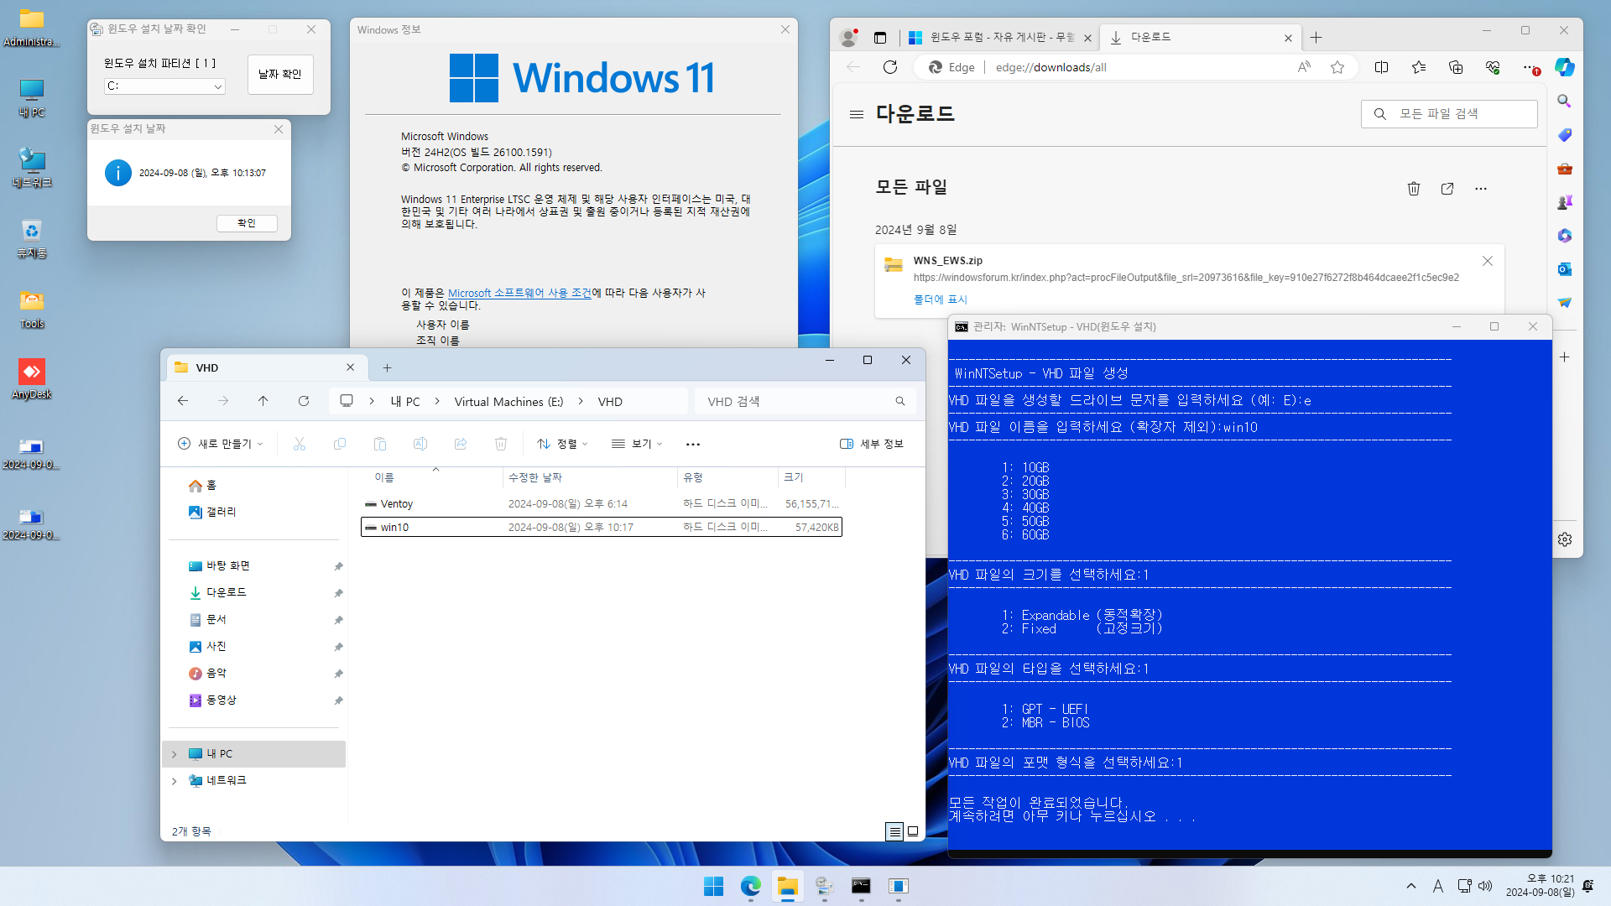Open the command prompt taskbar icon
The image size is (1611, 906).
(861, 886)
